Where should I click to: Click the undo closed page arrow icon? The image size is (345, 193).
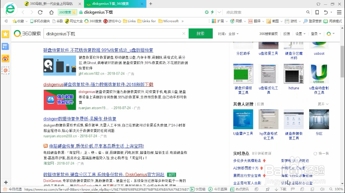[x=326, y=12]
